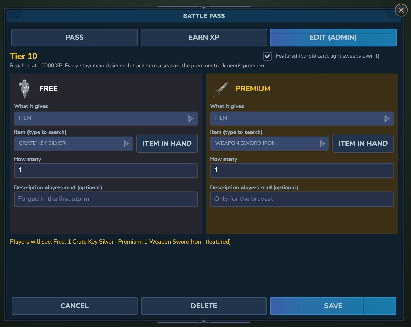Open the Earn XP tab
Screen dimensions: 411x327
pyautogui.click(x=204, y=38)
